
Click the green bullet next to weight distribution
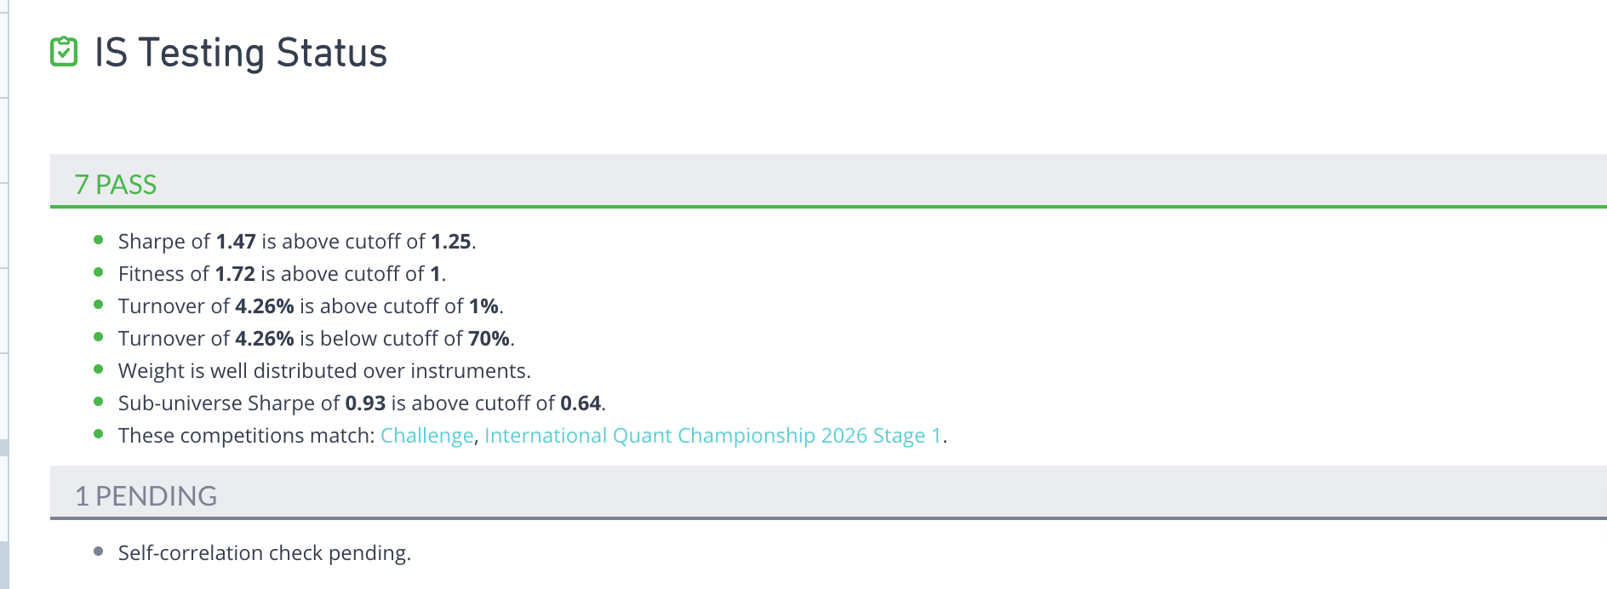[99, 369]
